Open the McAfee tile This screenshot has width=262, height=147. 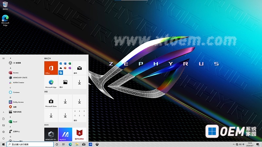pos(79,134)
